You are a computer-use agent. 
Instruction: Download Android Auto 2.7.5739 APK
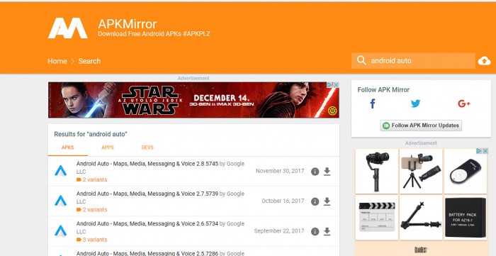tap(327, 201)
